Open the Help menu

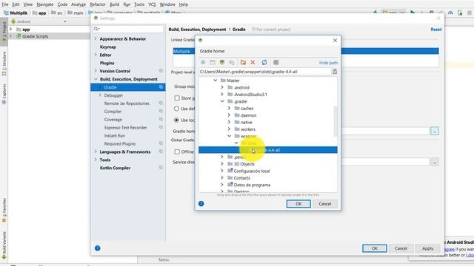click(184, 4)
